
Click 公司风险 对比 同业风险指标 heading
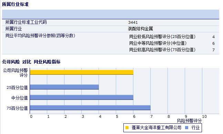pyautogui.click(x=31, y=62)
